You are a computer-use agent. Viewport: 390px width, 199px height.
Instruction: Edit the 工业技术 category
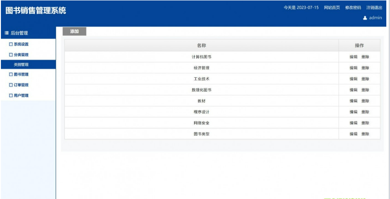click(x=353, y=79)
